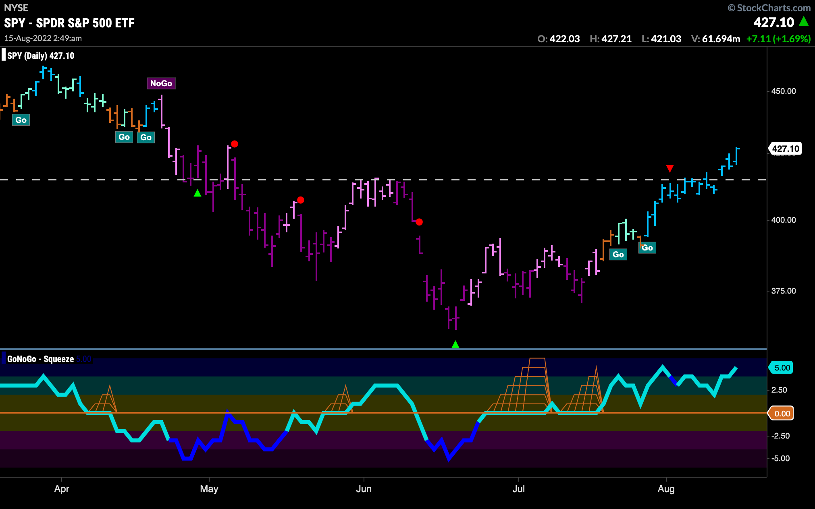Click the Open value 422.03
Viewport: 815px width, 509px height.
[565, 39]
